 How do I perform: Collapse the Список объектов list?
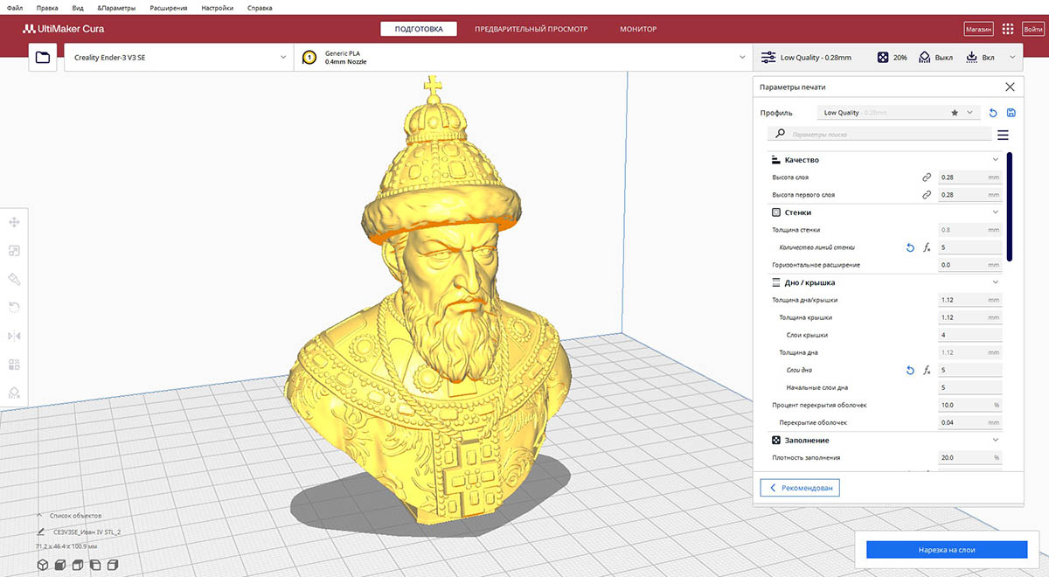click(x=41, y=515)
